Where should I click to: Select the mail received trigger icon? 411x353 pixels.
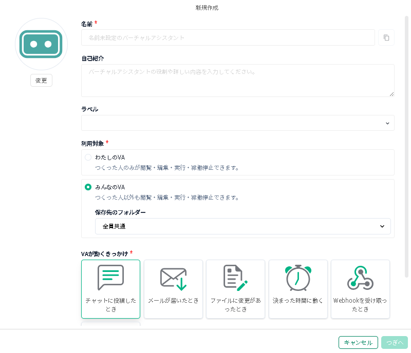coord(173,278)
